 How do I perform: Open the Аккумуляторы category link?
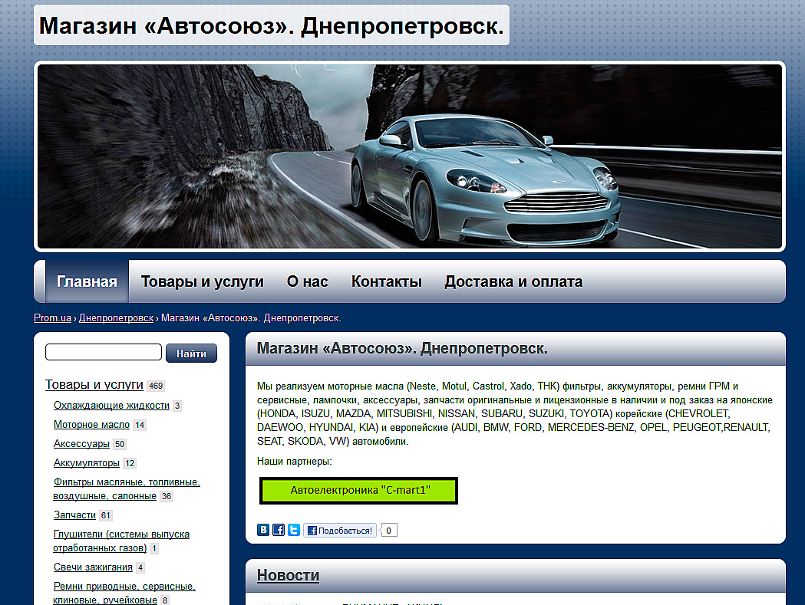[x=86, y=463]
